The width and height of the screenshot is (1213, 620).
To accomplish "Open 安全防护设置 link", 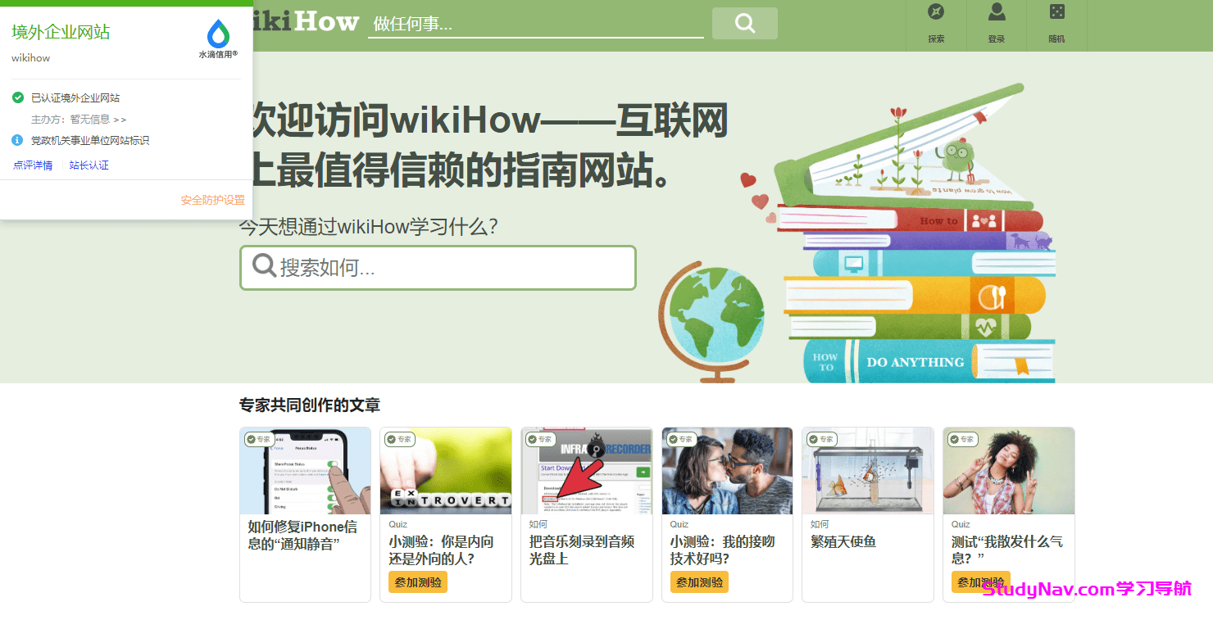I will (x=213, y=200).
